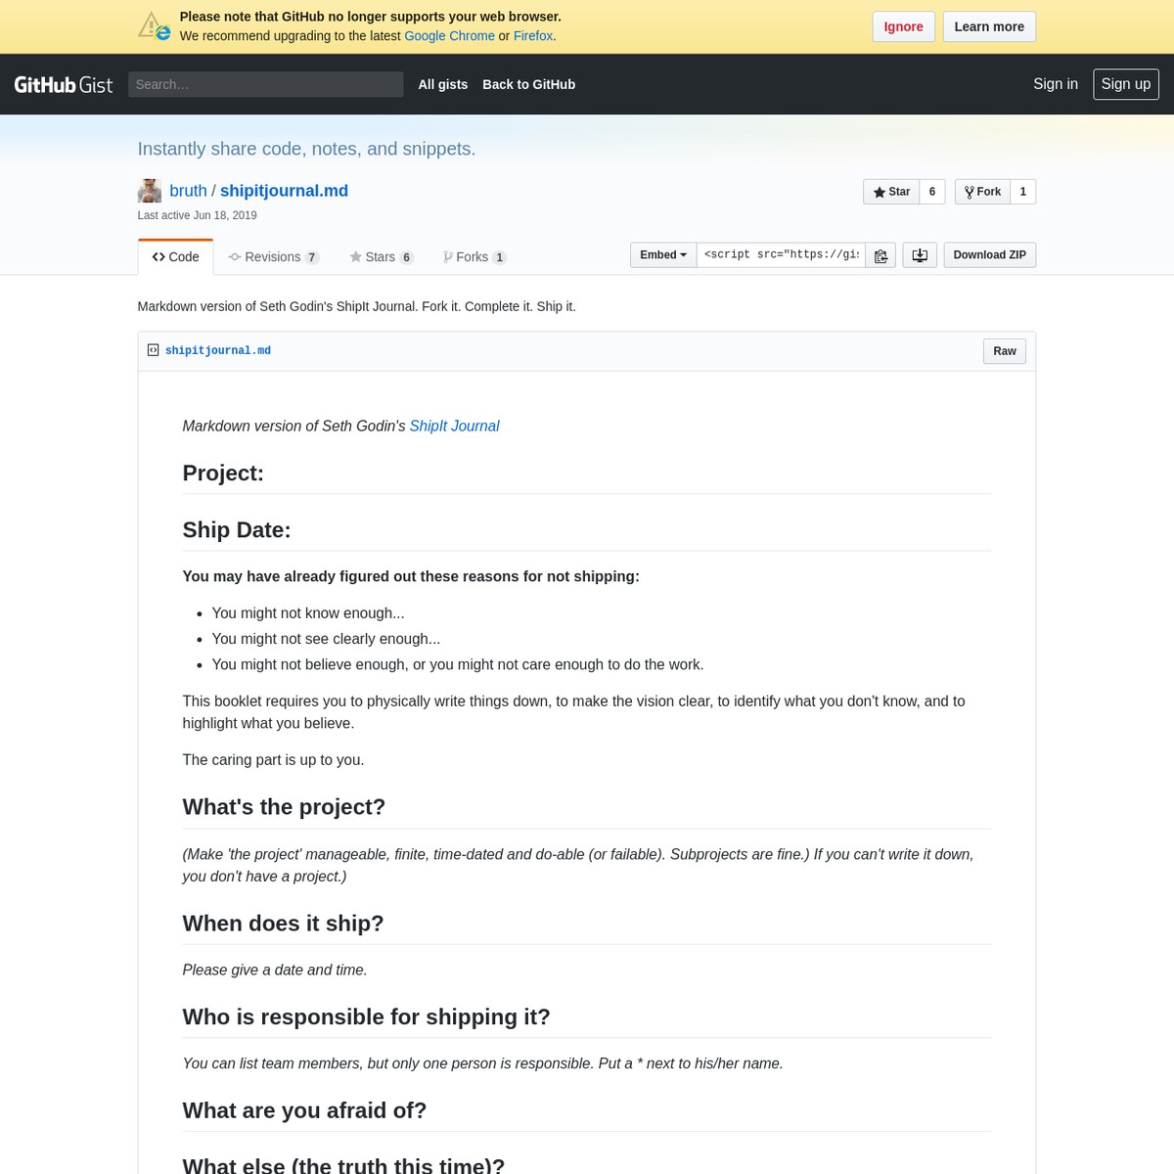
Task: Star this gist
Action: pos(892,191)
